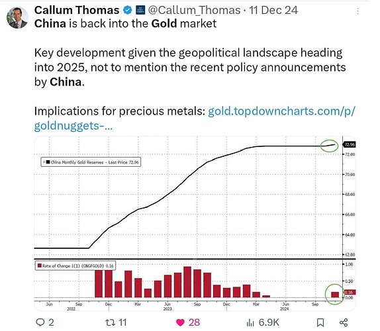The image size is (380, 331).
Task: Retweet this post via repost icon
Action: 109,322
